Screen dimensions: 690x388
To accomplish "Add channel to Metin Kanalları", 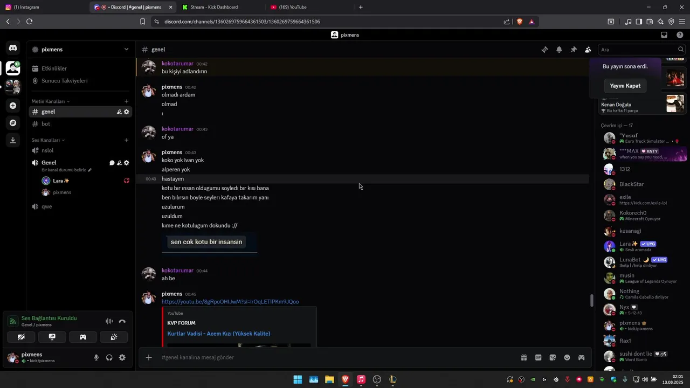I will pos(127,101).
